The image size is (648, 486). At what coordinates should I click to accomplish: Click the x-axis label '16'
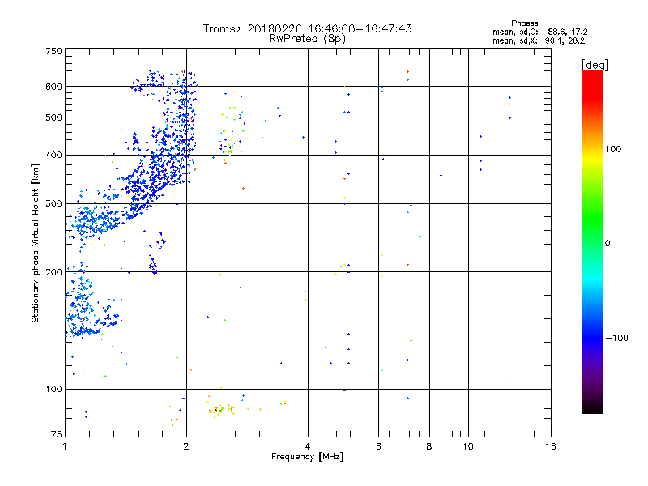tap(551, 446)
